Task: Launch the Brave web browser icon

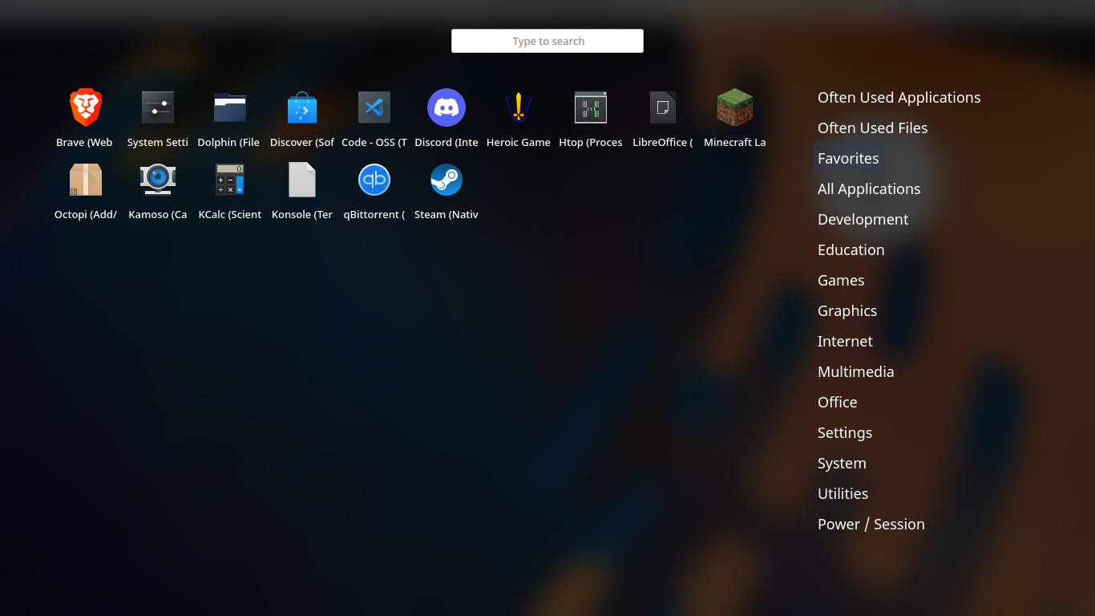Action: [86, 107]
